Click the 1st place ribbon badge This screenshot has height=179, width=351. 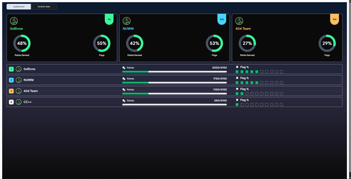point(109,19)
